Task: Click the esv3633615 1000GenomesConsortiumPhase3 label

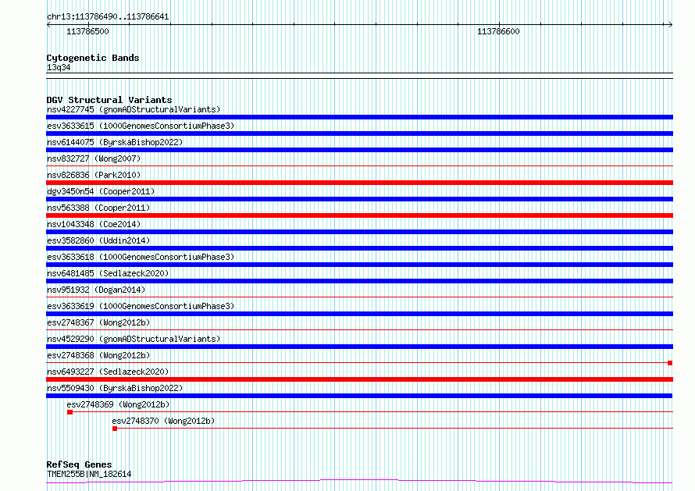Action: coord(141,126)
